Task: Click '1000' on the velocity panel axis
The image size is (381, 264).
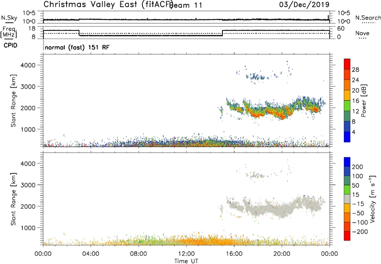Action: tap(28, 228)
